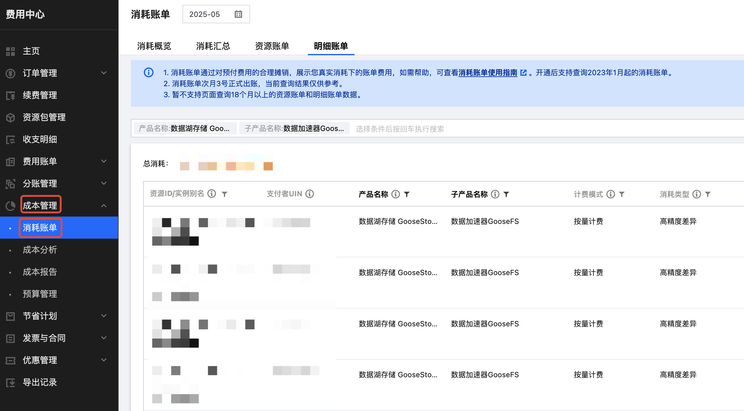Click info icon next to 子产品名称
Screen dimensions: 744x411
tap(495, 194)
